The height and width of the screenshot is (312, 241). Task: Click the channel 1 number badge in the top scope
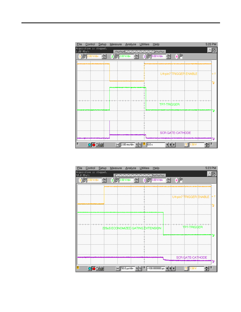[80, 57]
